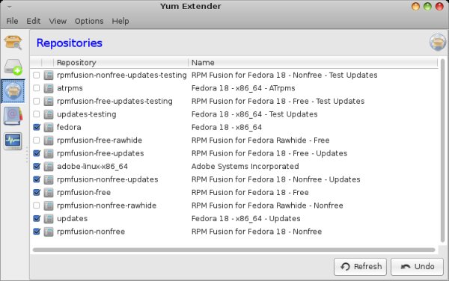This screenshot has height=281, width=449.
Task: Disable the rpmfusion-free-updates checkbox
Action: pyautogui.click(x=37, y=153)
